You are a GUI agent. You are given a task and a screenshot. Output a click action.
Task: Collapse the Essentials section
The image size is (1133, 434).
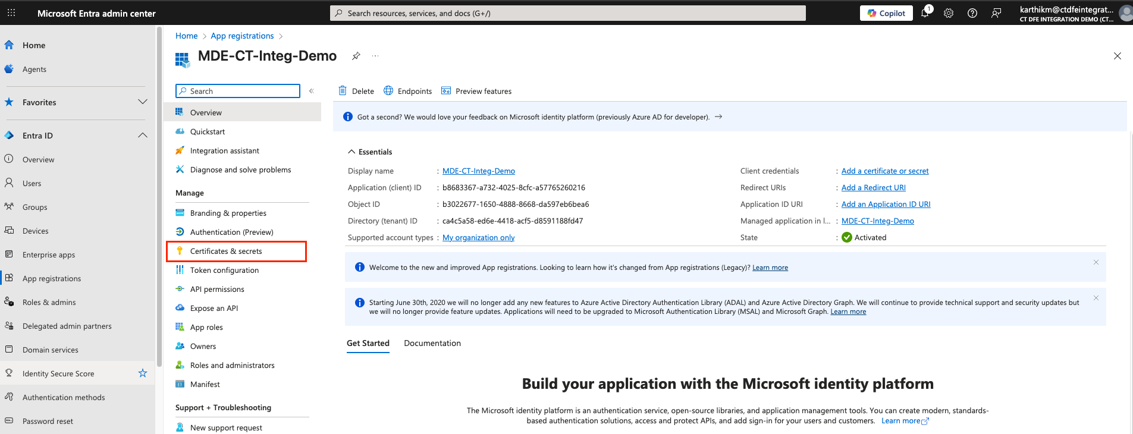(x=351, y=152)
